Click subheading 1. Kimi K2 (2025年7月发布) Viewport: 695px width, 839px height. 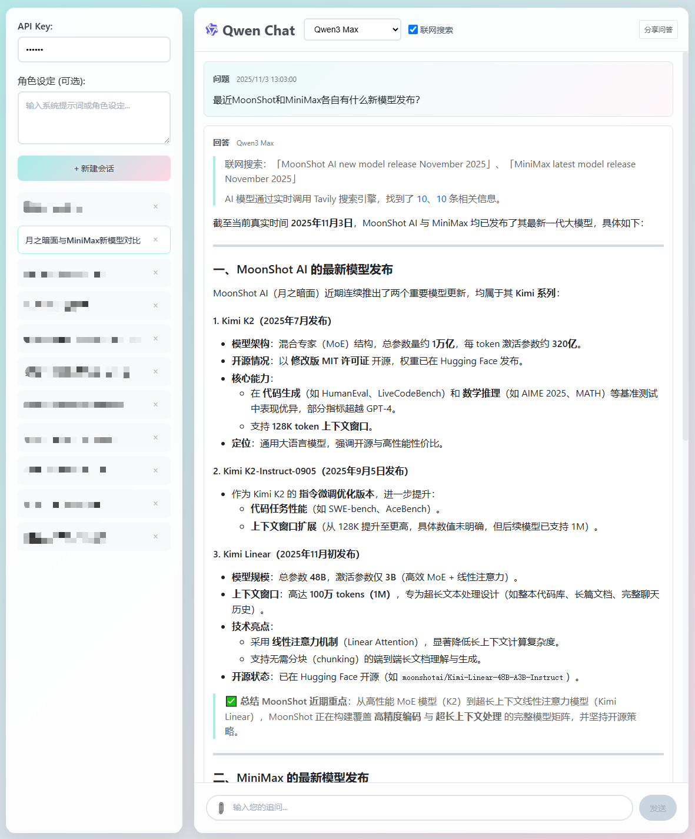click(x=272, y=321)
